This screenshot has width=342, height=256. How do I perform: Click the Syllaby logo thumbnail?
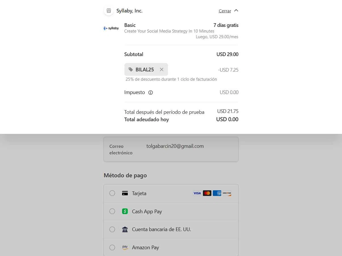[x=111, y=28]
